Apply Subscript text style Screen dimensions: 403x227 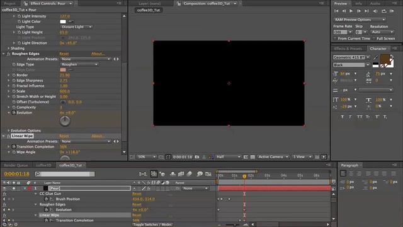click(385, 117)
